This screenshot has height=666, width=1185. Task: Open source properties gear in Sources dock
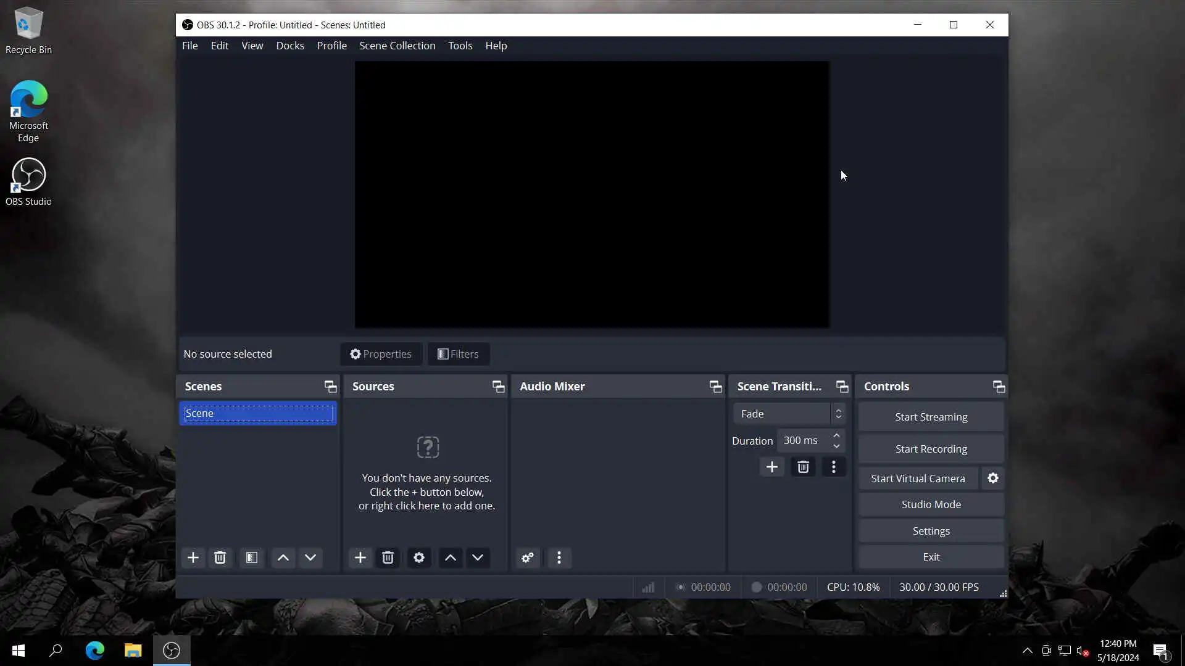point(419,557)
